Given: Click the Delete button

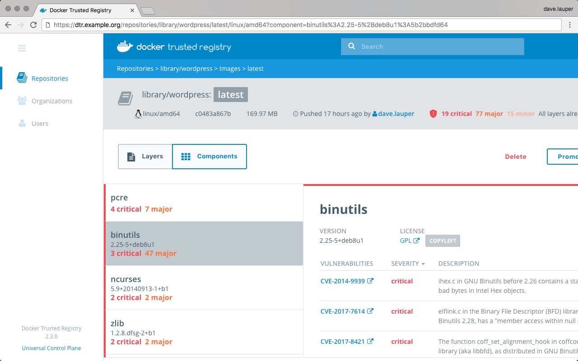Looking at the screenshot, I should (515, 157).
